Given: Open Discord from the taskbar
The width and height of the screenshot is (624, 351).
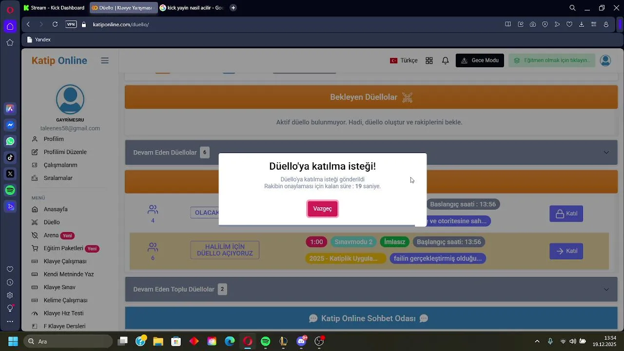Looking at the screenshot, I should point(301,341).
